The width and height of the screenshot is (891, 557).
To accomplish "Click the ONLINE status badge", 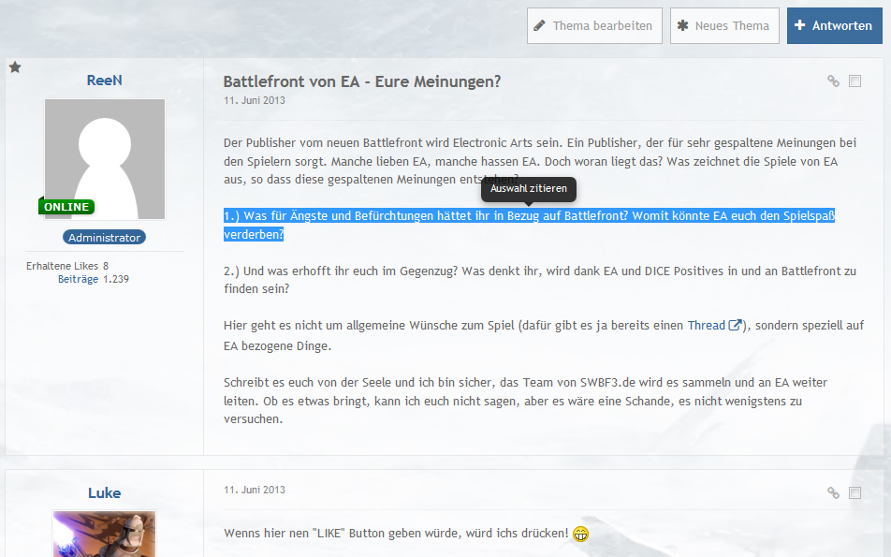I will click(66, 207).
